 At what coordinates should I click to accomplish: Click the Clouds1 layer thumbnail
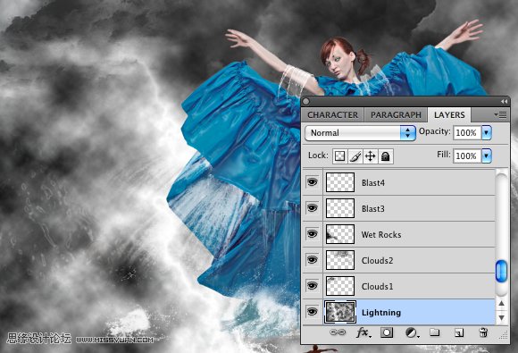point(340,286)
